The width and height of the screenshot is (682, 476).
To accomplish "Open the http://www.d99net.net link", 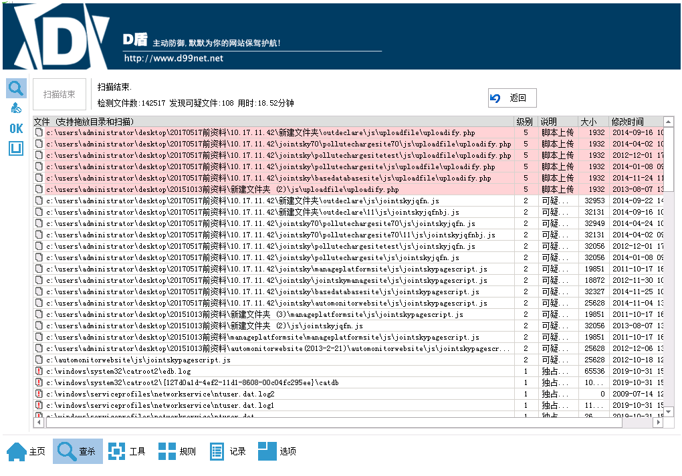I will point(174,58).
